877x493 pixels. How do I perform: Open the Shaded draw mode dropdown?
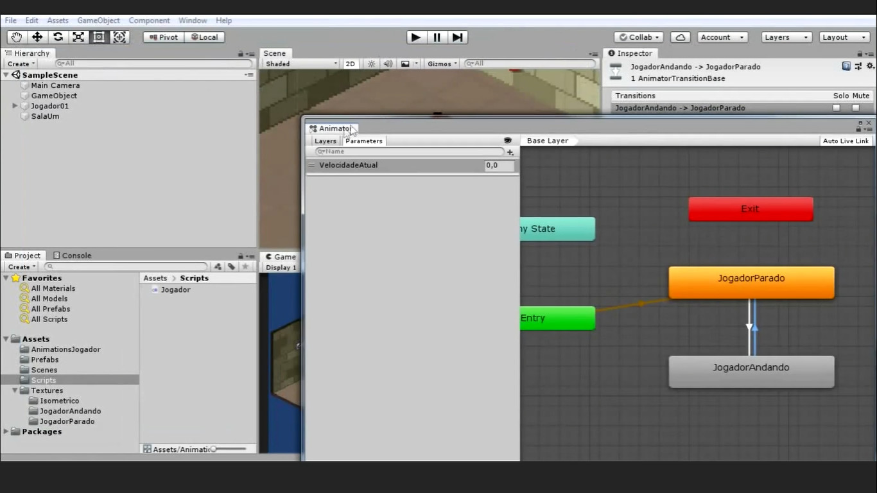[300, 64]
